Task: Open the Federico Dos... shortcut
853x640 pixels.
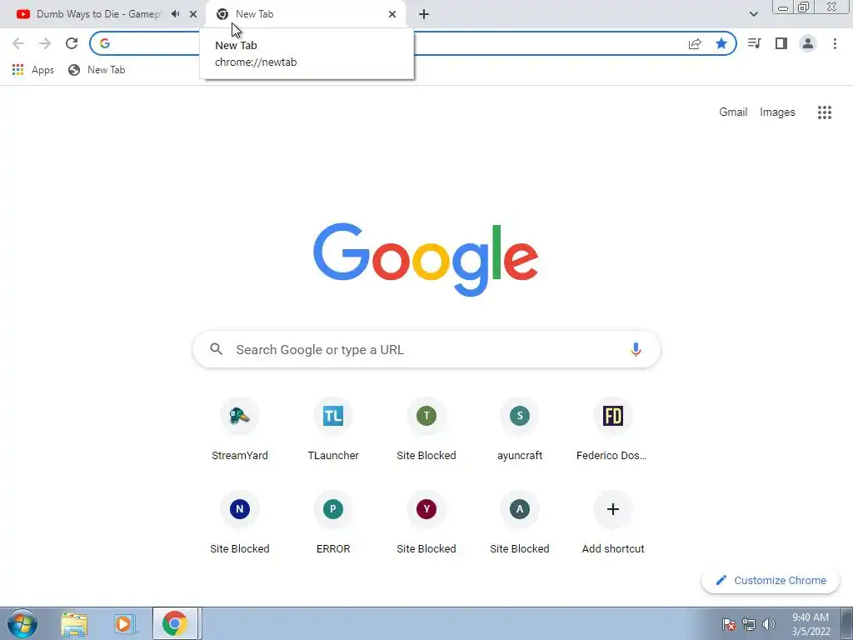Action: [x=612, y=429]
